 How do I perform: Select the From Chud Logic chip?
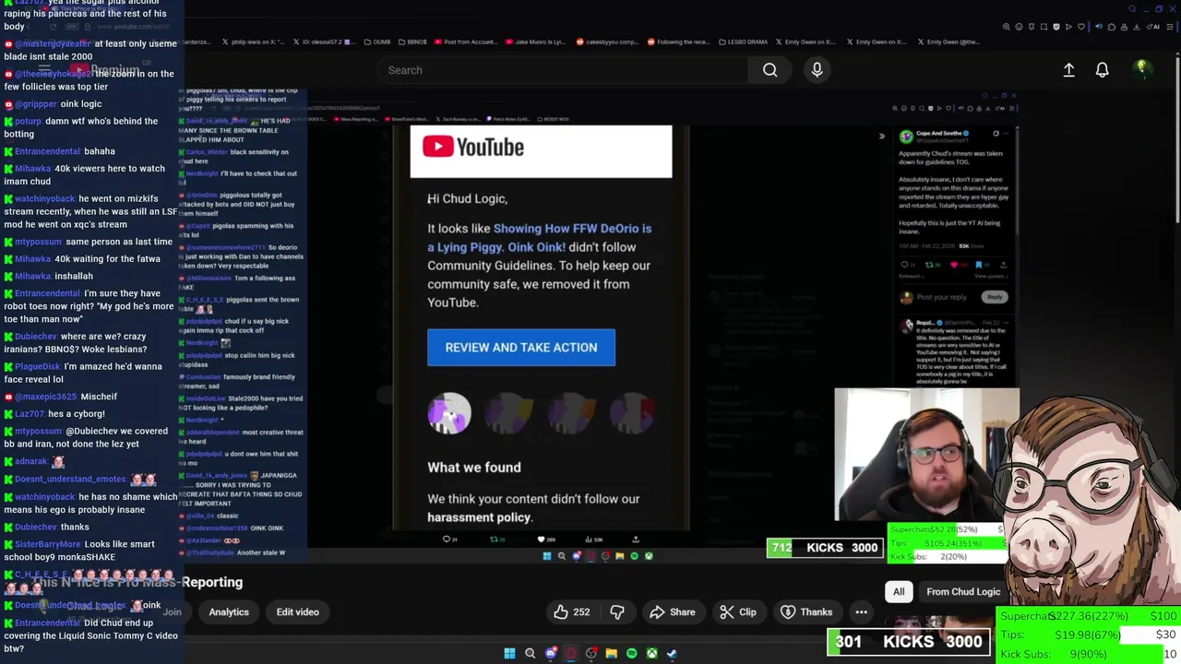pyautogui.click(x=963, y=591)
